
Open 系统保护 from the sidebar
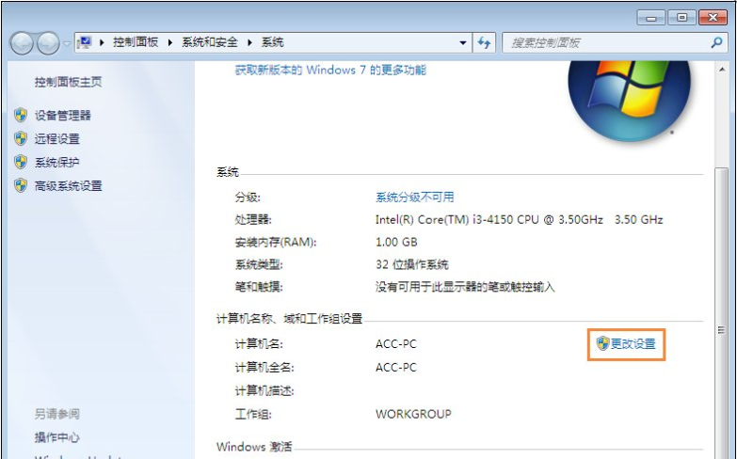point(56,163)
